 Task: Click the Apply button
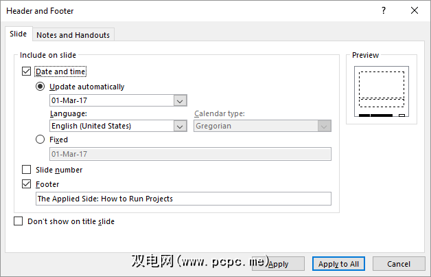pyautogui.click(x=279, y=264)
